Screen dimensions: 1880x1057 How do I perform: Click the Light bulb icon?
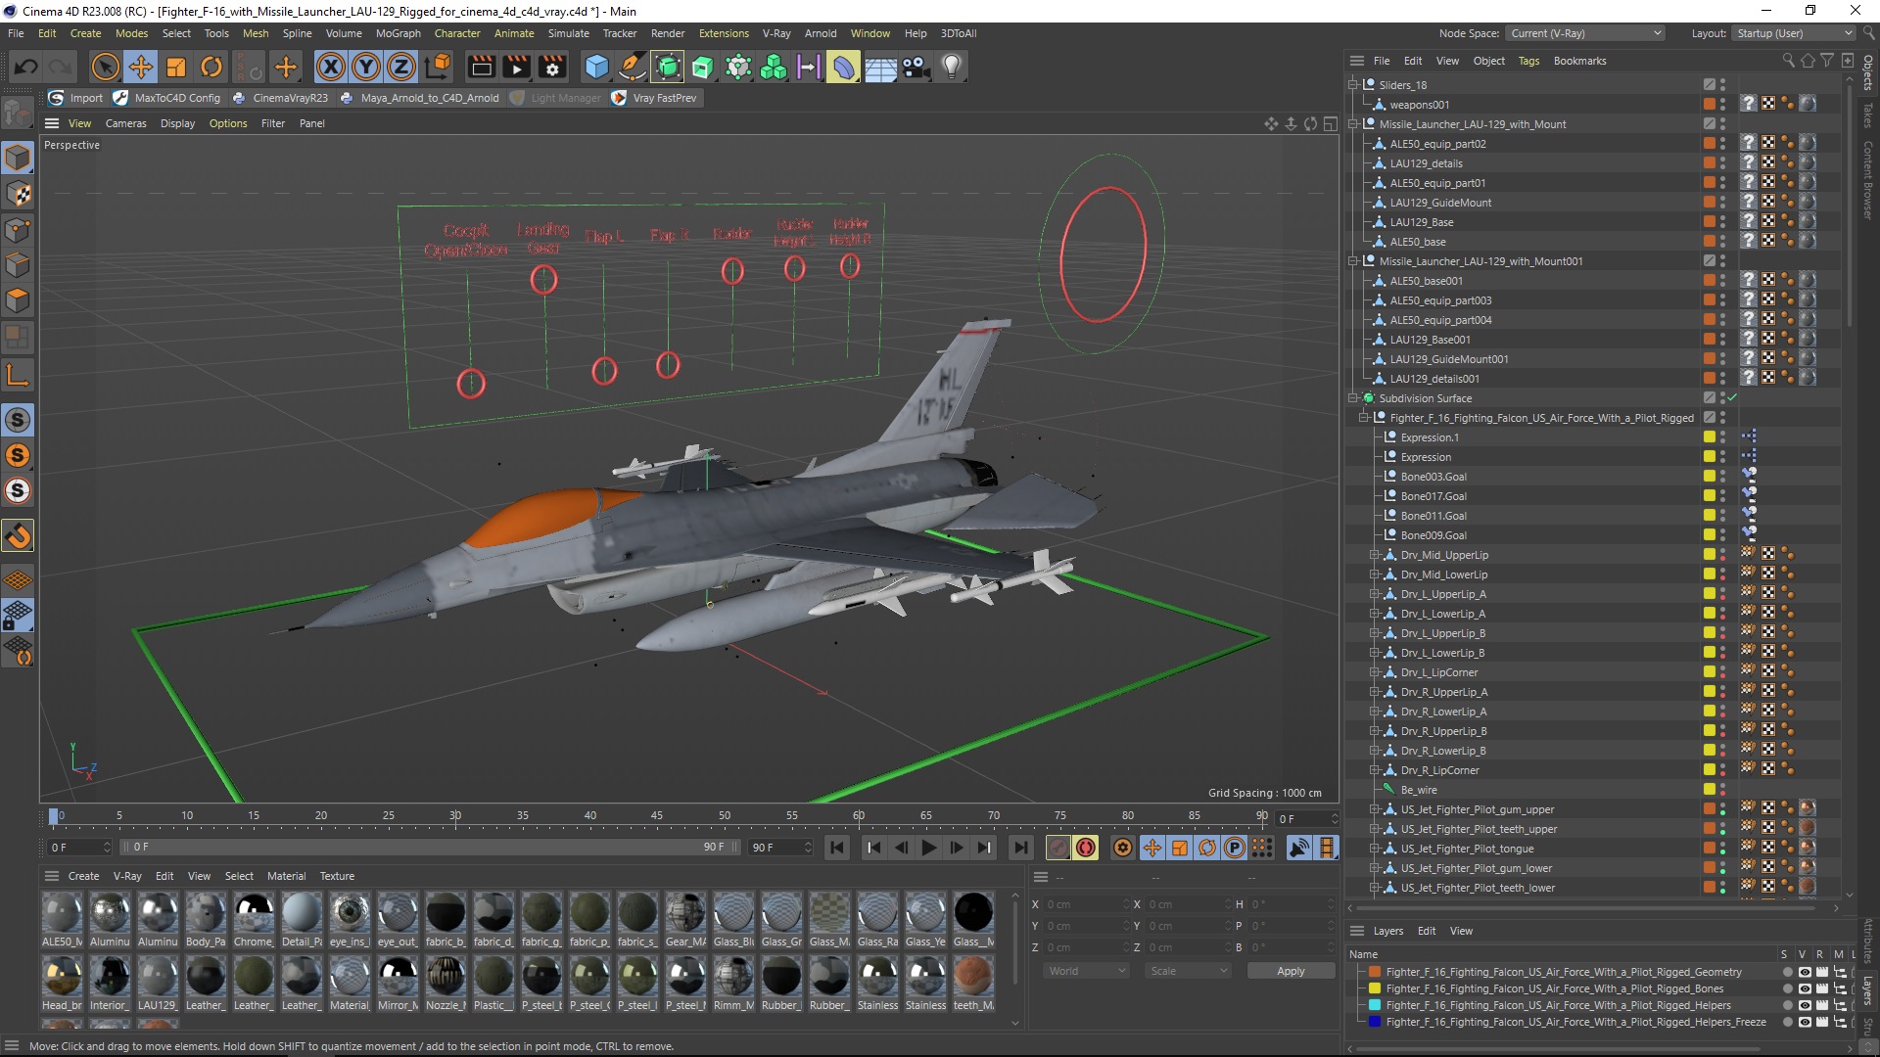coord(951,67)
